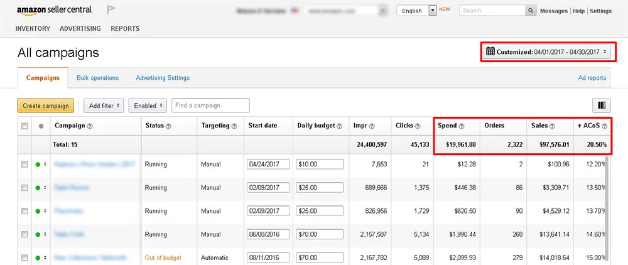
Task: Click the grey status dot column header
Action: 41,126
